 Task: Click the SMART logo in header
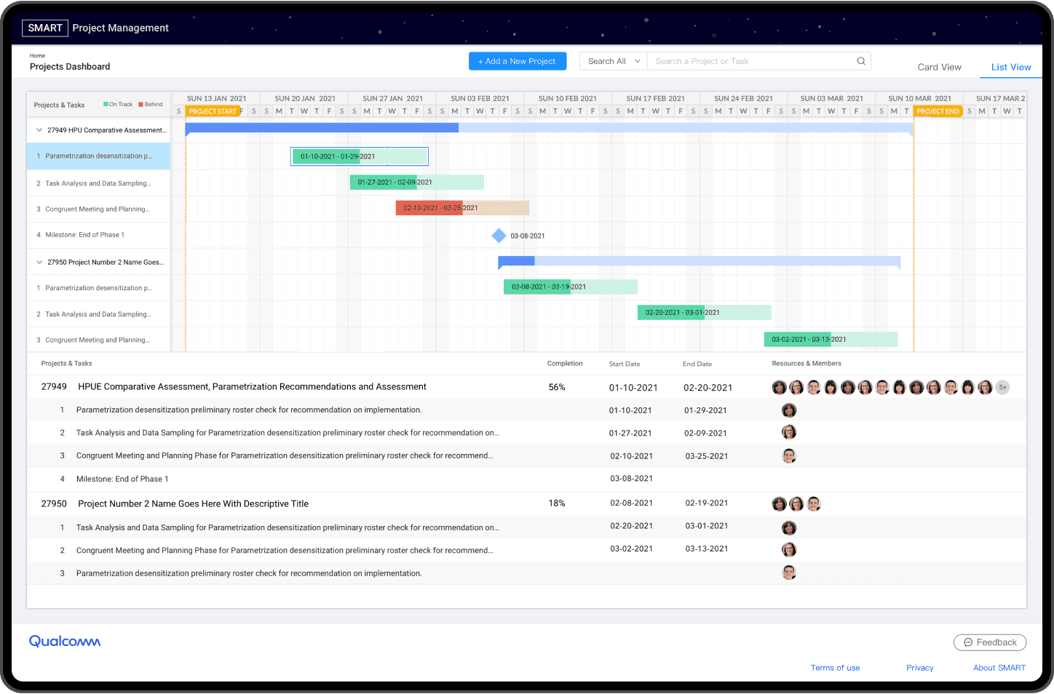[x=45, y=28]
